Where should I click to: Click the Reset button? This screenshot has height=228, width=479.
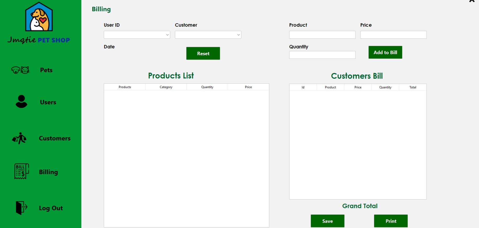pos(203,53)
